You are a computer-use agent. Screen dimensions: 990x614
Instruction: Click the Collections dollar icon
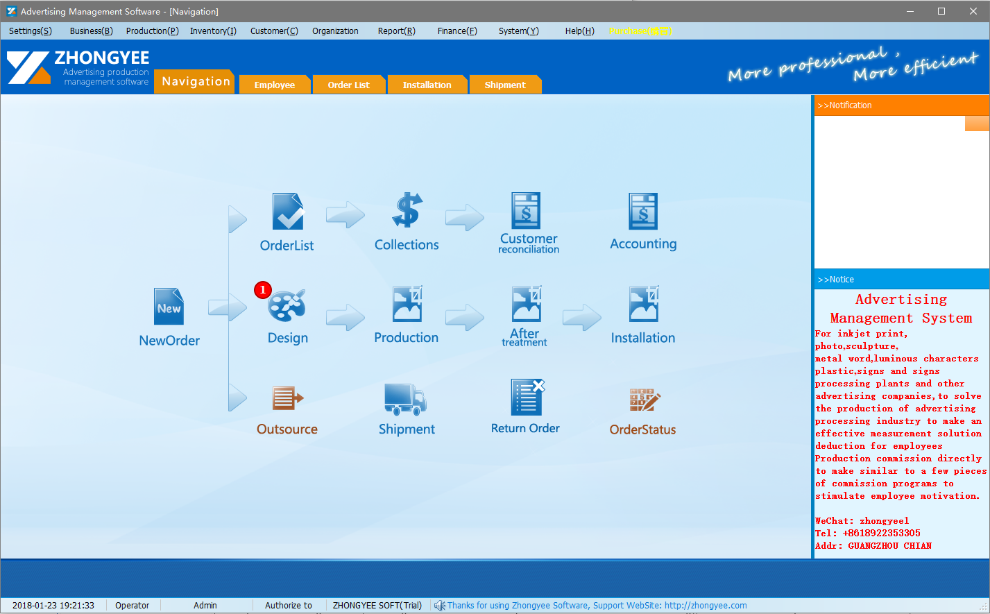[x=407, y=212]
